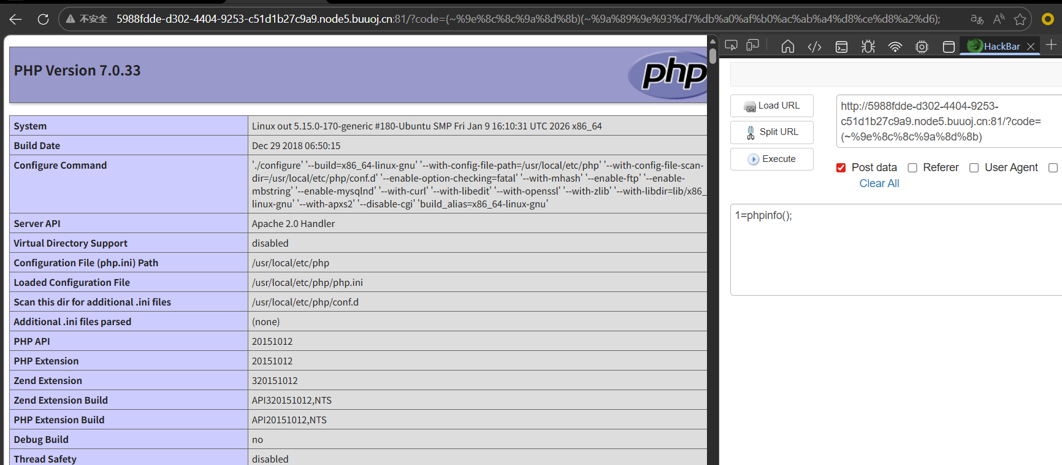Screen dimensions: 1062x465
Task: Open the Inspect element picker tool
Action: (731, 46)
